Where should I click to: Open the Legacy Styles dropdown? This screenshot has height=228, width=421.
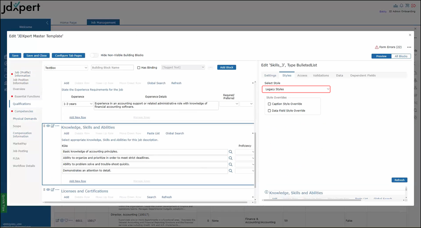coord(296,89)
